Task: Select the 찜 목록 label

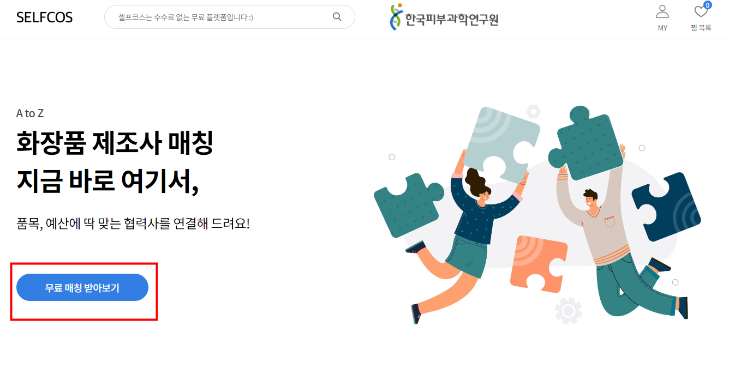Action: (701, 28)
